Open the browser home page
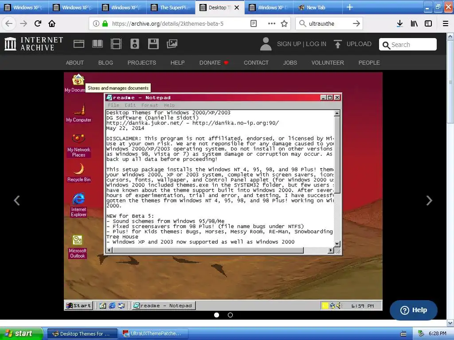Viewport: 454px width, 340px height. tap(52, 23)
